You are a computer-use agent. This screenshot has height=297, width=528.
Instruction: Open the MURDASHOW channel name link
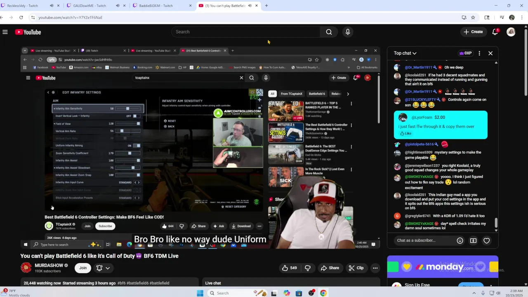49,265
